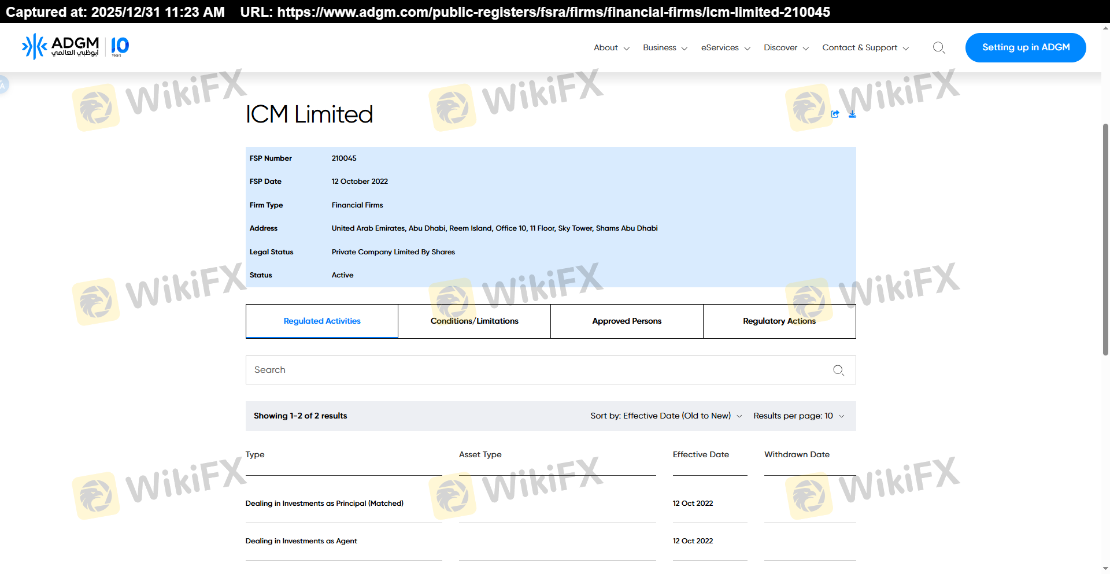The height and width of the screenshot is (574, 1110).
Task: Switch to the Regulatory Actions tab
Action: [779, 321]
